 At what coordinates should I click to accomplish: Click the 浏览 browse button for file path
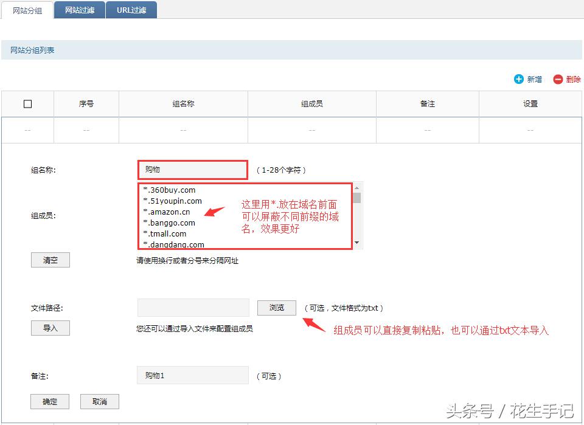pyautogui.click(x=276, y=308)
